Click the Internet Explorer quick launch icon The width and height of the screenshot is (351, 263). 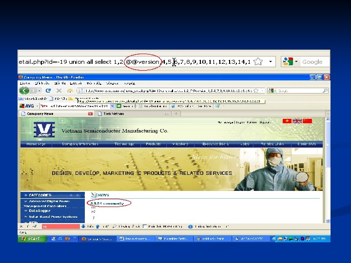coord(60,239)
